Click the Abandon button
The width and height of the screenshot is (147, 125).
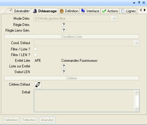tap(47, 120)
